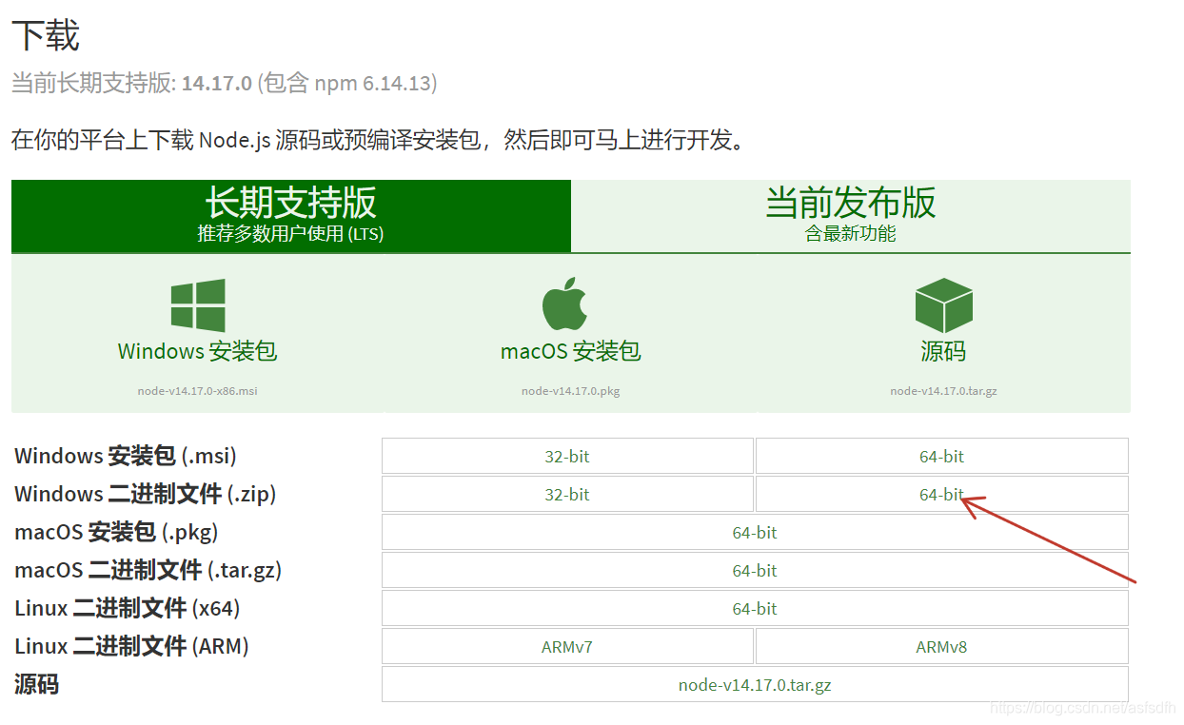The height and width of the screenshot is (725, 1184).
Task: Download Windows .zip binary 32-bit
Action: [x=567, y=494]
